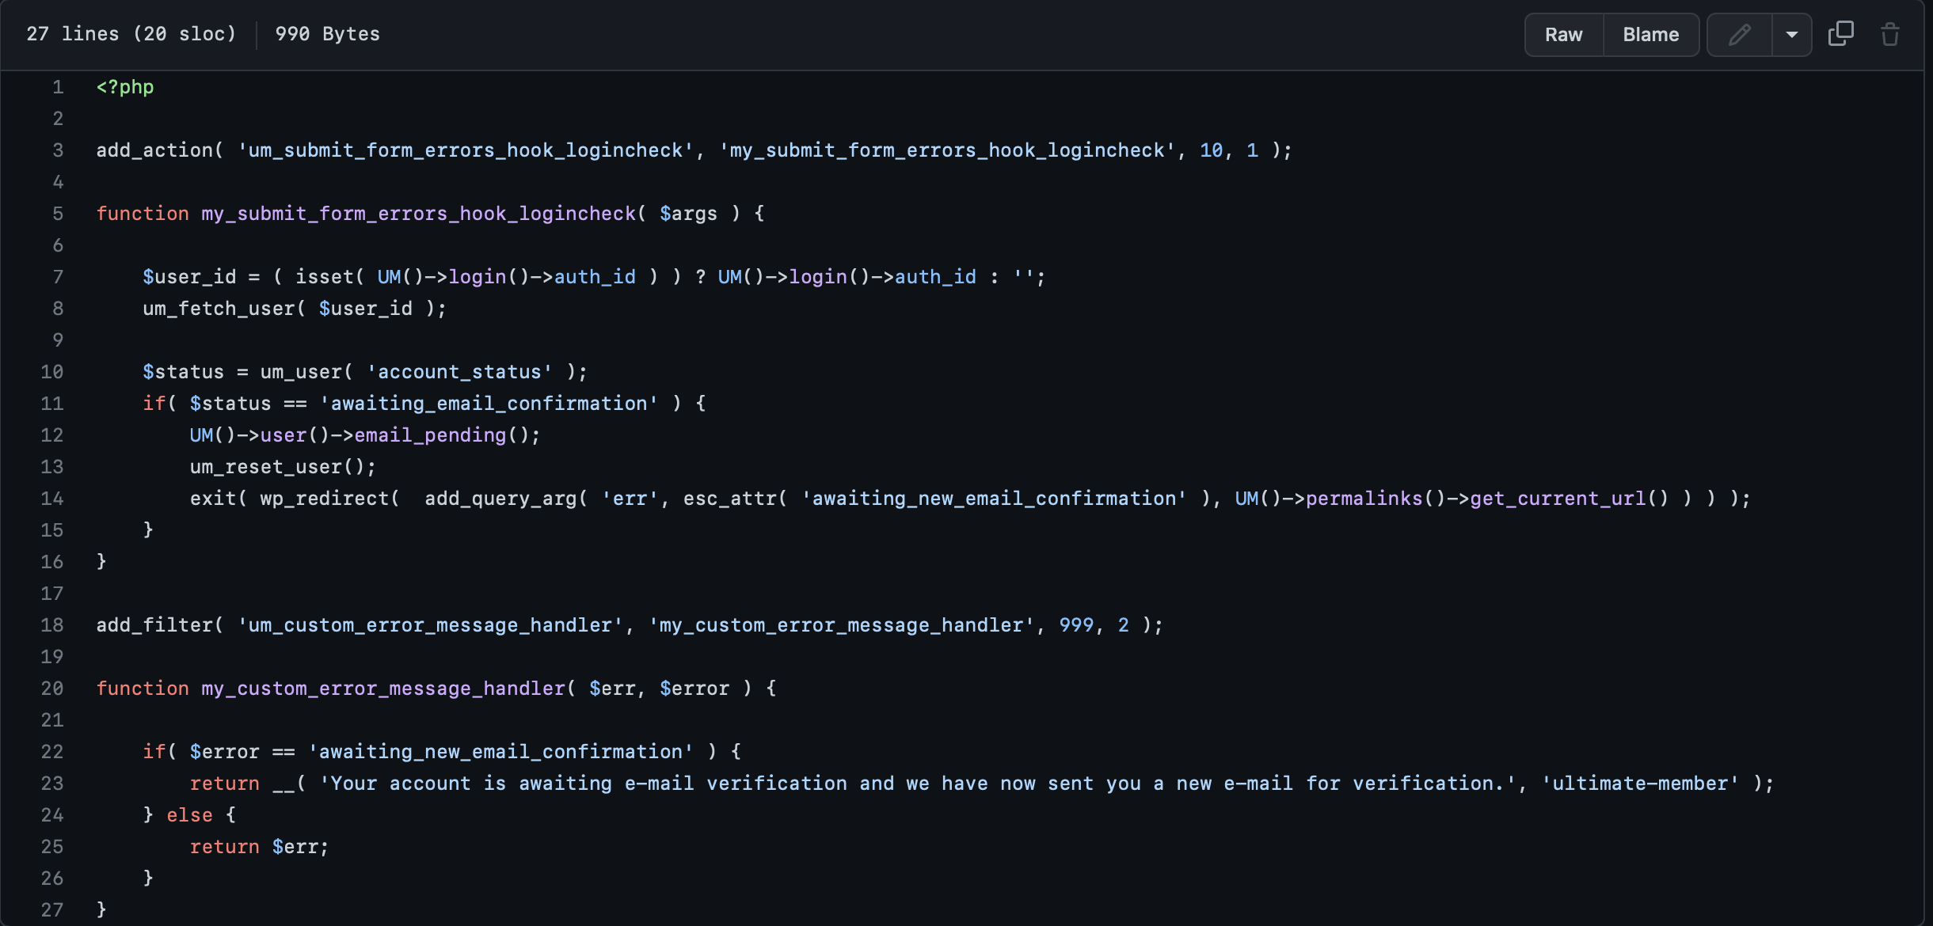Open the Blame view
This screenshot has width=1933, height=926.
pos(1651,35)
